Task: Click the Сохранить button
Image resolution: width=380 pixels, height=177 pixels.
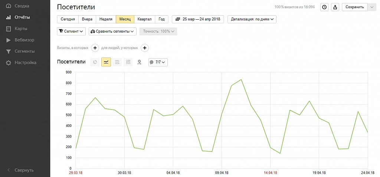Action: 354,7
